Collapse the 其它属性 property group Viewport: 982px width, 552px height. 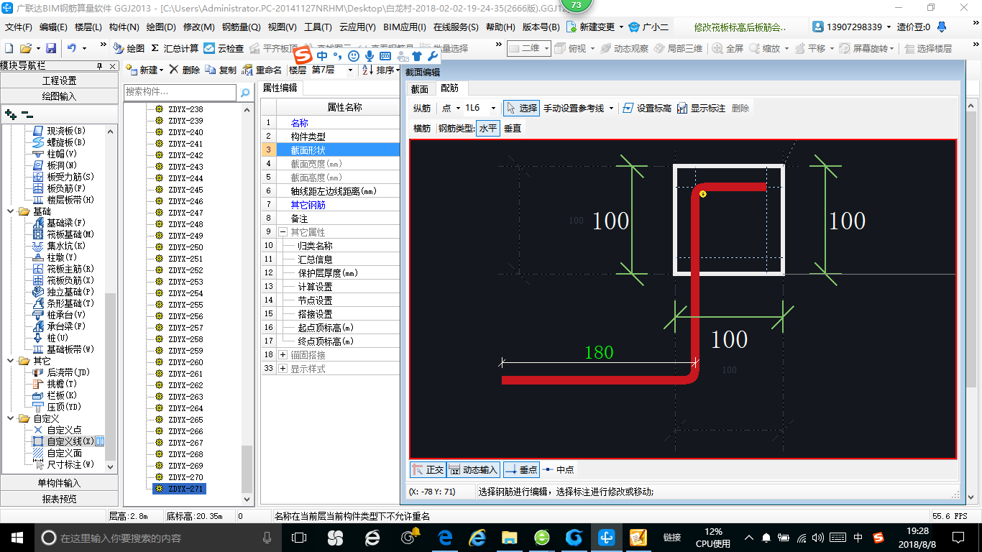click(x=283, y=232)
